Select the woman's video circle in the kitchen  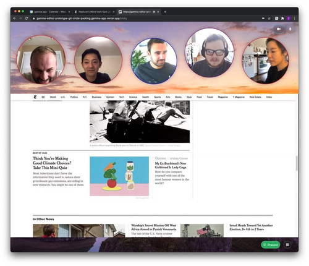(x=265, y=61)
